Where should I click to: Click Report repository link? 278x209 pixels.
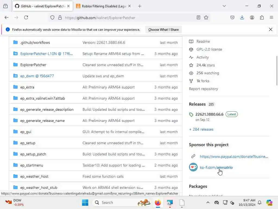(203, 89)
